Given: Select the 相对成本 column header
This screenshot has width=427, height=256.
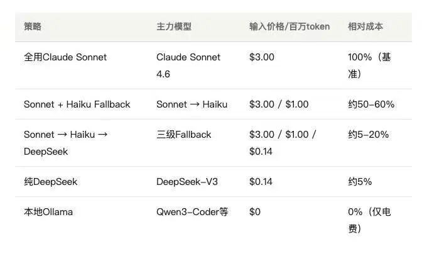Looking at the screenshot, I should pyautogui.click(x=365, y=27).
